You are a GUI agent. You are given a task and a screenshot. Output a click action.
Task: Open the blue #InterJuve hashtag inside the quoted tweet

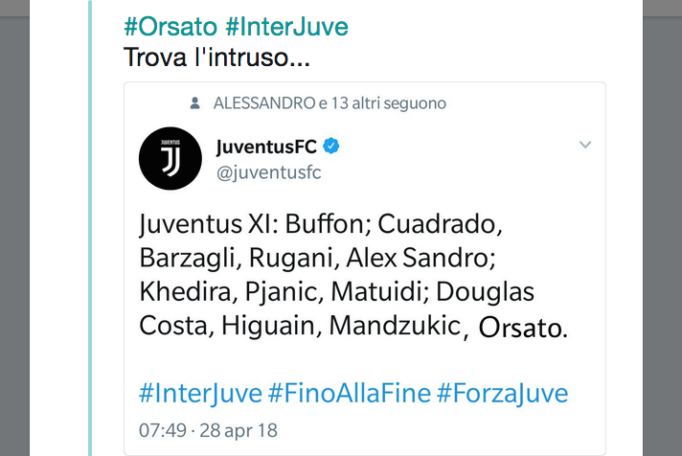click(199, 393)
